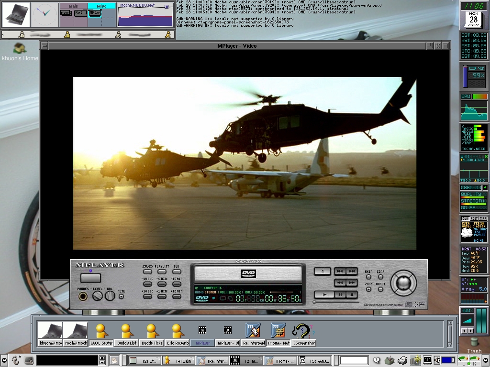Screen dimensions: 490x367
Task: Select the MPlayer - Vi icon in icon box
Action: click(228, 334)
